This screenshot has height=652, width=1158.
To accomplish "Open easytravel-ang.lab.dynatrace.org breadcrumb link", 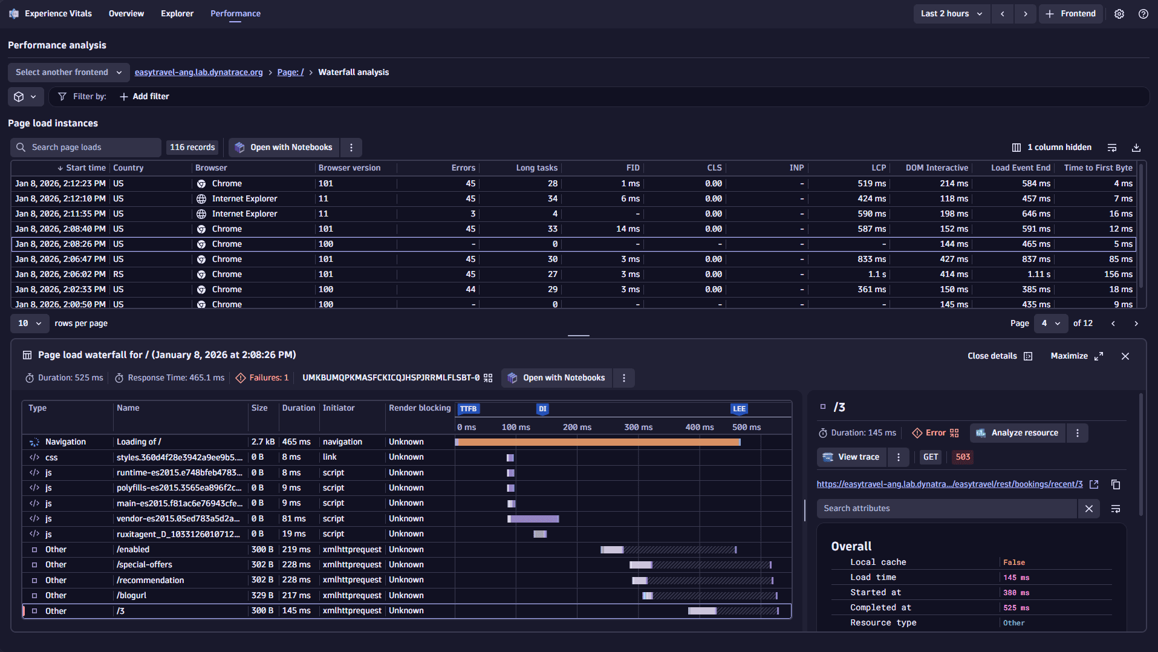I will (198, 73).
